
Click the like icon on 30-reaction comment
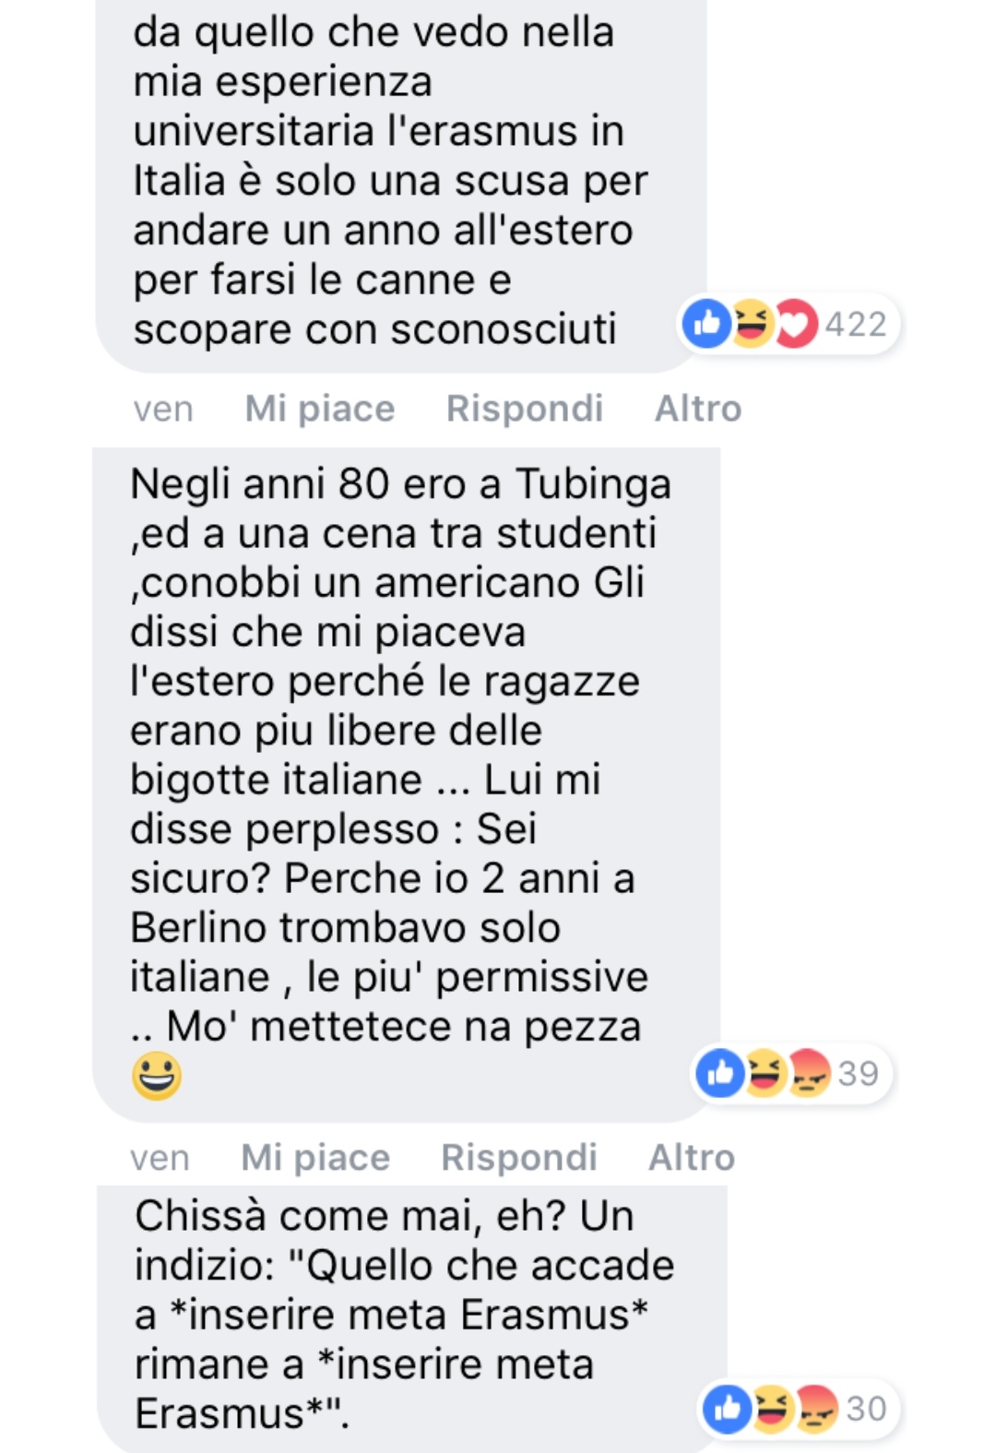pos(728,1409)
